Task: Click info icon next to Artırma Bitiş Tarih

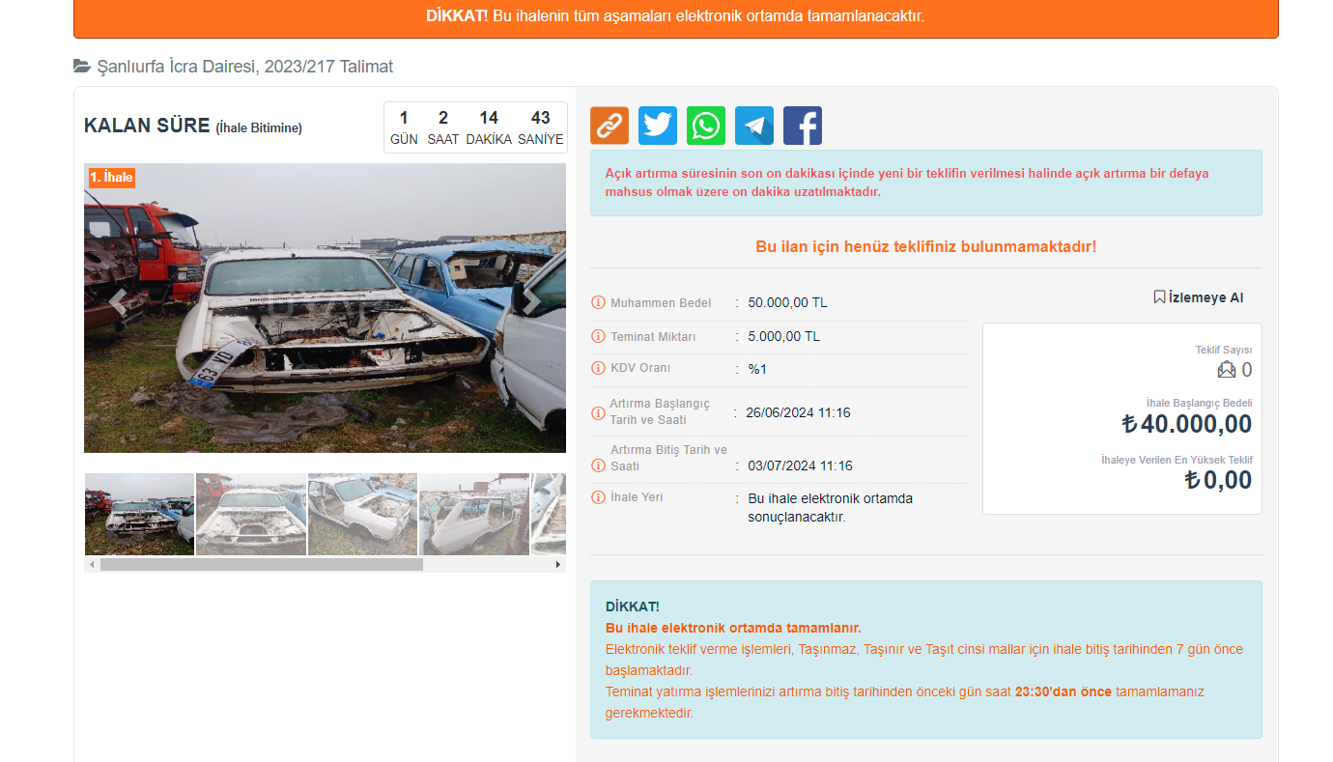Action: pyautogui.click(x=598, y=466)
